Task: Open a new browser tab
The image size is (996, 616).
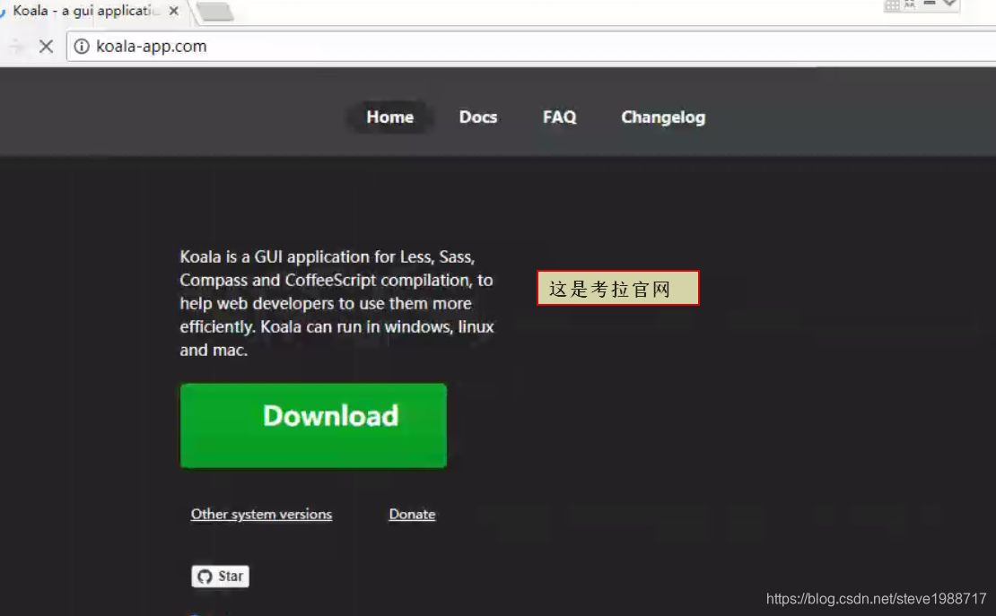Action: [215, 12]
